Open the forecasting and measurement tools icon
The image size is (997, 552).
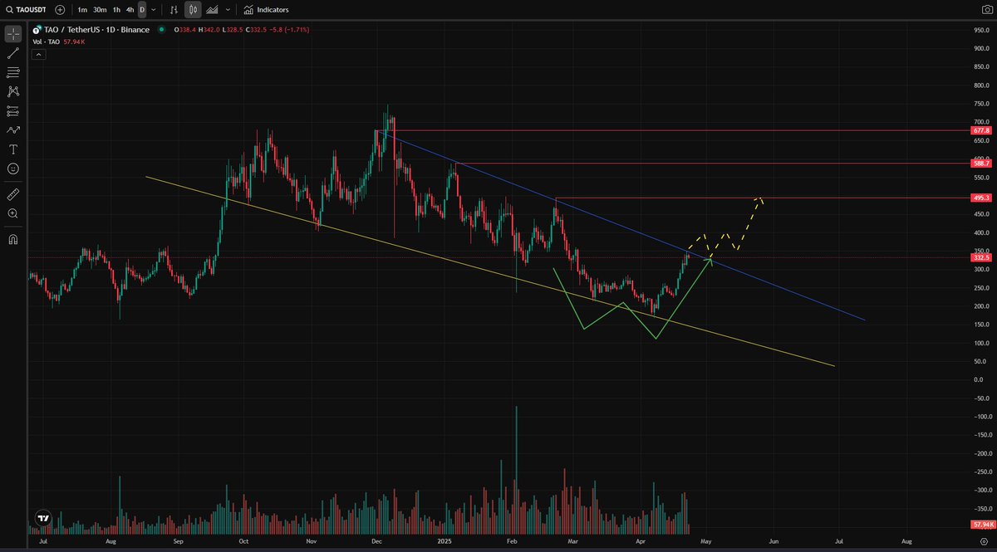(x=13, y=110)
